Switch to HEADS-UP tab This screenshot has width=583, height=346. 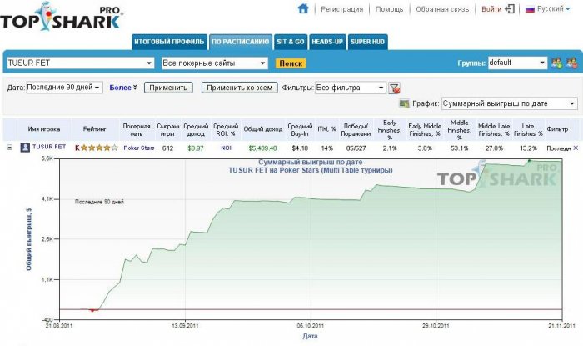[327, 42]
